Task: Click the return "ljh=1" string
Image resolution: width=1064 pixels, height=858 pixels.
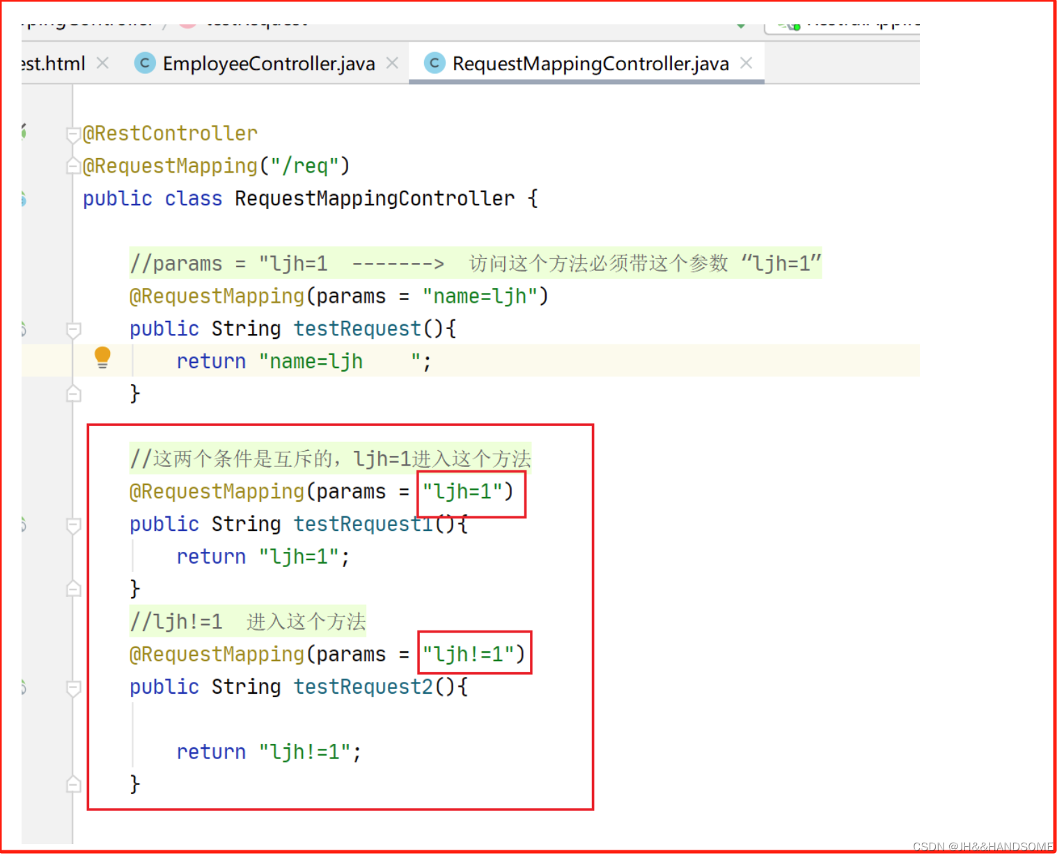Action: coord(299,557)
